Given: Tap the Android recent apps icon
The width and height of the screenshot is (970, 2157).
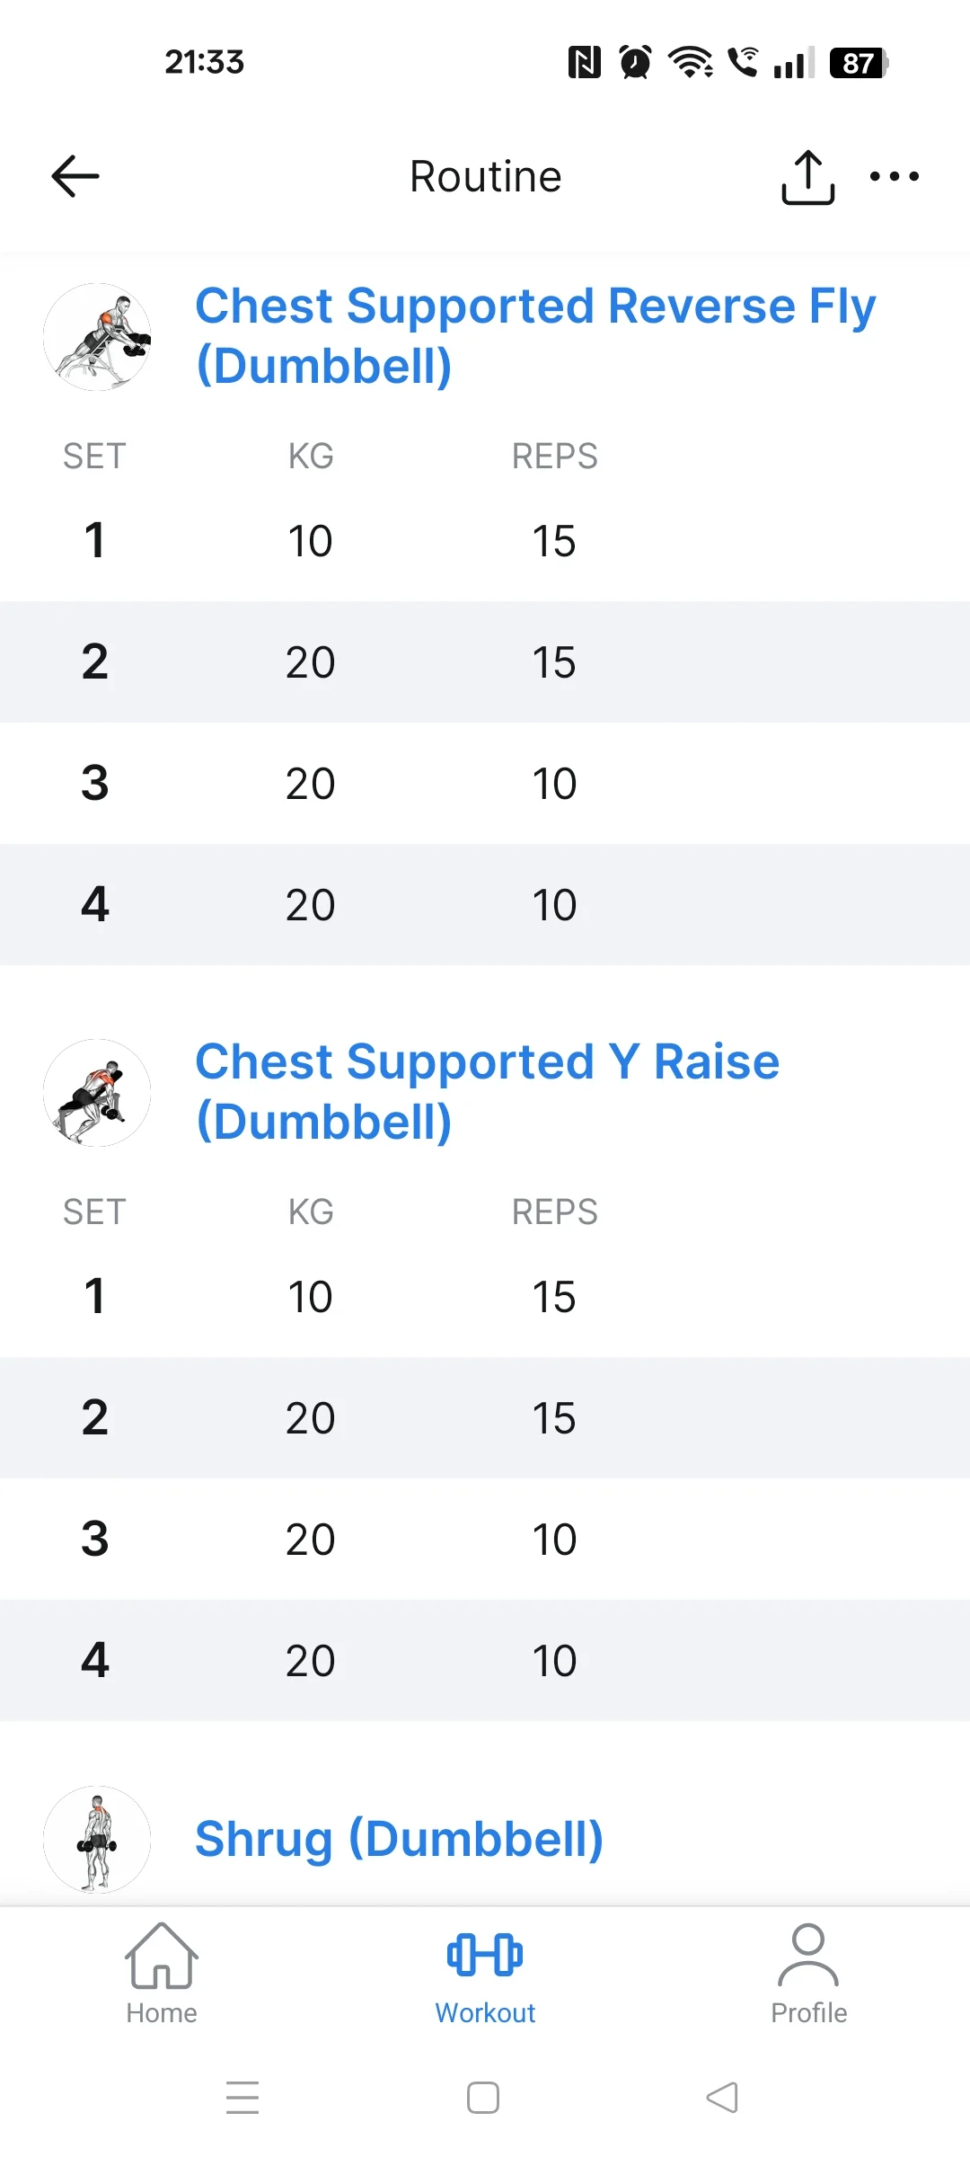Looking at the screenshot, I should point(242,2098).
